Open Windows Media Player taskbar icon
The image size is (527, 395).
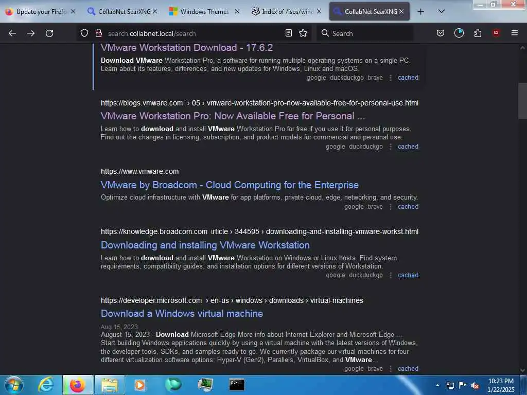tap(140, 385)
